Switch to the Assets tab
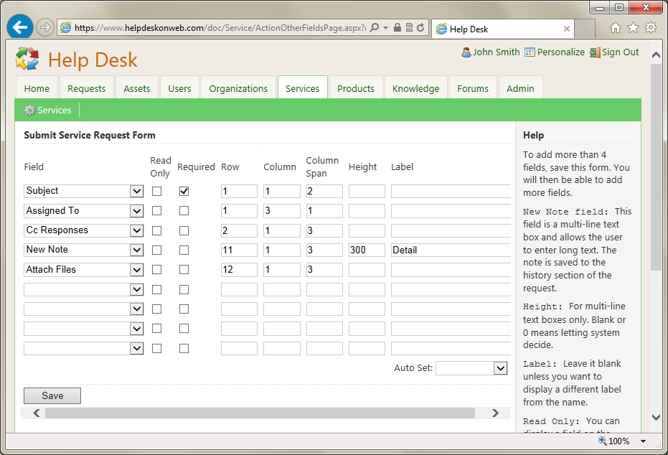 click(x=137, y=88)
